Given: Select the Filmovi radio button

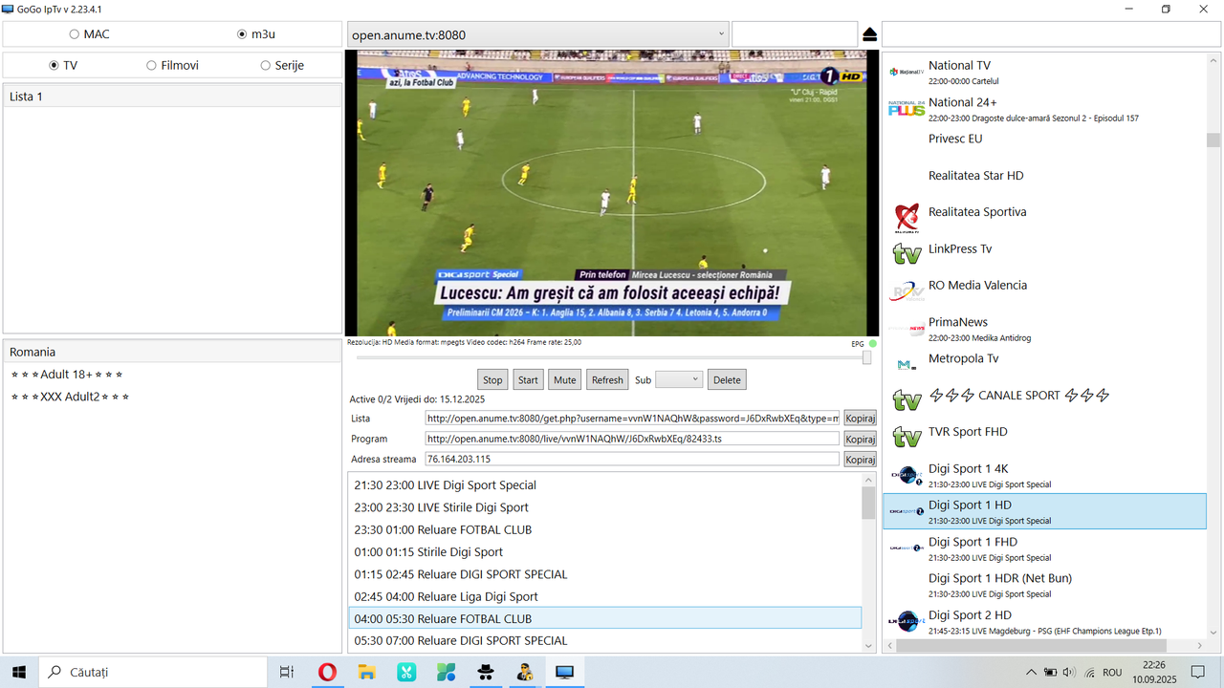Looking at the screenshot, I should tap(151, 65).
